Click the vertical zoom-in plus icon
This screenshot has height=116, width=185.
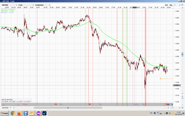point(182,96)
